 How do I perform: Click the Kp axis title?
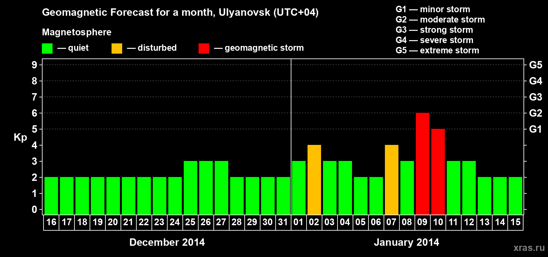point(20,138)
